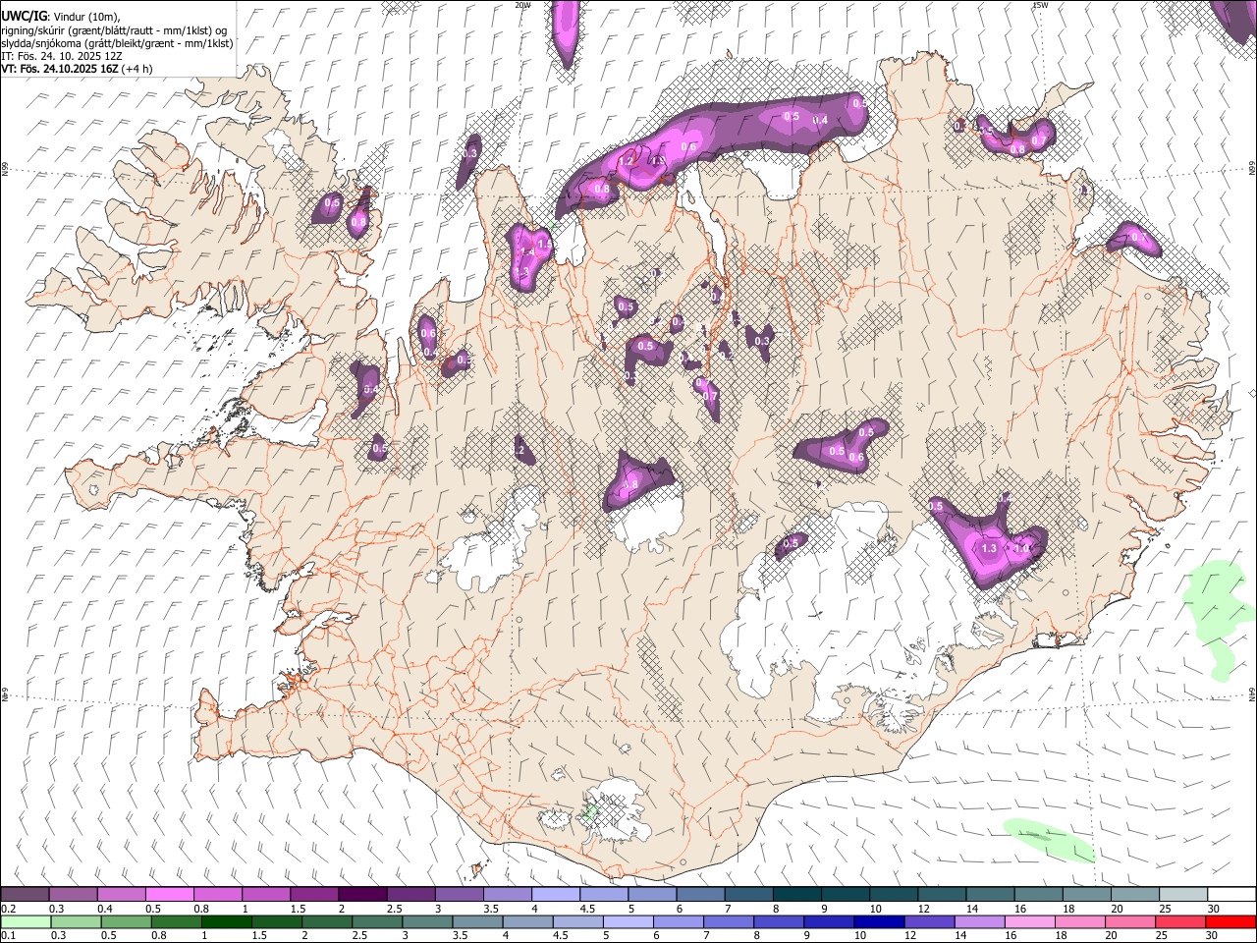Screen dimensions: 1257x943
Task: Select the bright pink 0.5–0.8 snow swatch
Action: click(170, 894)
